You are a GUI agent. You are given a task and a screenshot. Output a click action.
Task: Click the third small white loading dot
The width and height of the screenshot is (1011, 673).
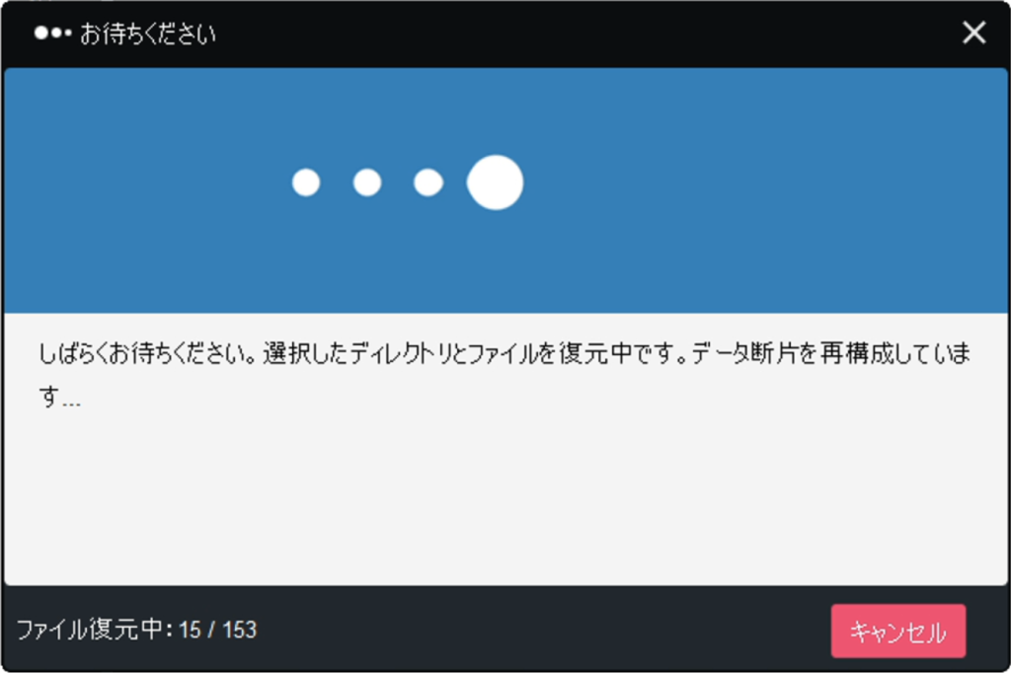(428, 183)
